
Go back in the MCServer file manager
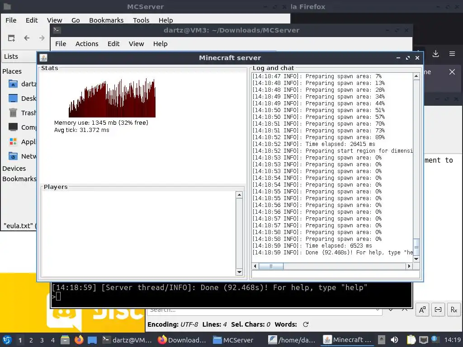pos(27,38)
